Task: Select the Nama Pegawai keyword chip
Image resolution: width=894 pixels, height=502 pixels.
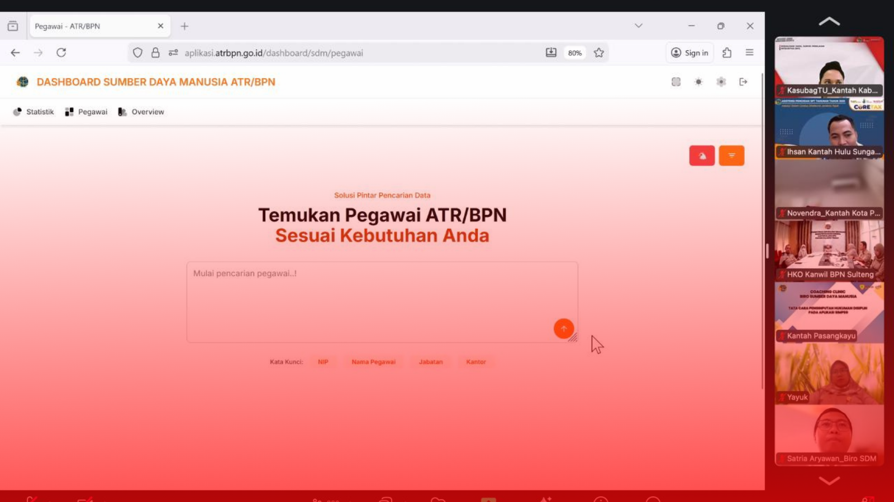Action: (x=373, y=362)
